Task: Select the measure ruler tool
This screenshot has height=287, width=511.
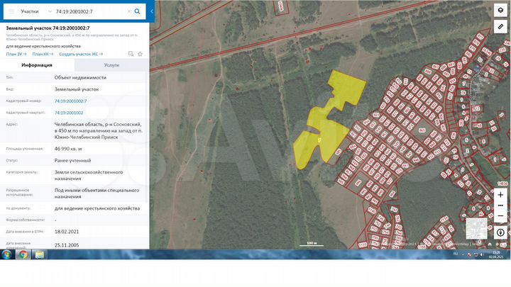Action: coord(500,27)
